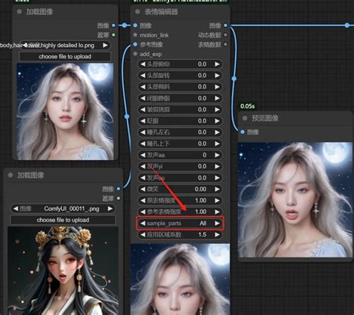Click the choose file to upload button below lo.png
The image size is (354, 315).
point(65,57)
